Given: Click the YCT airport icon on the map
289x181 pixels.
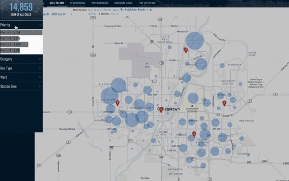Looking at the screenshot, I should 147,64.
